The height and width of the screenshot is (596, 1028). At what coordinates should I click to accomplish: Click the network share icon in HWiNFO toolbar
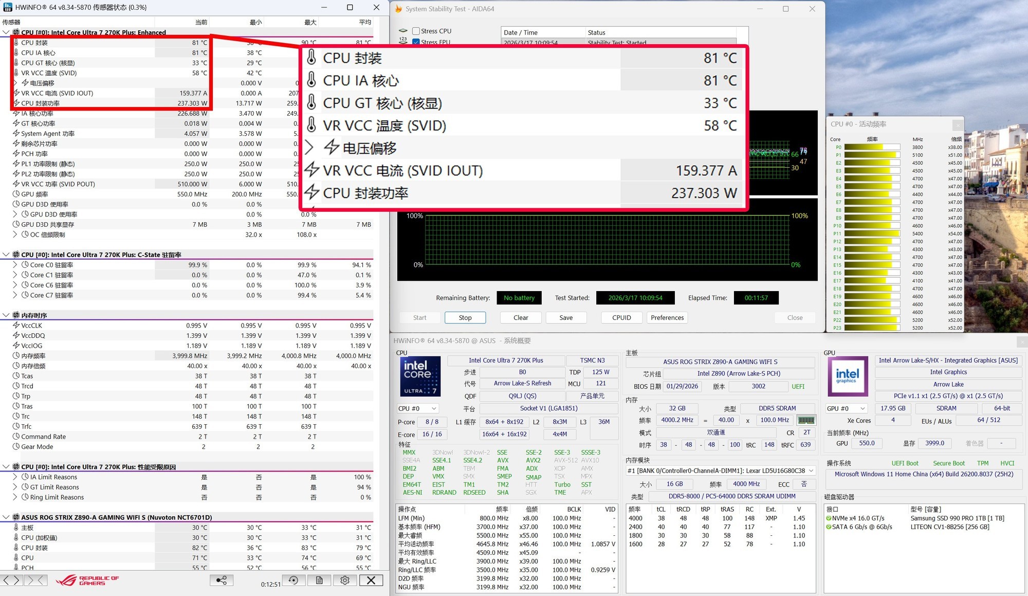pyautogui.click(x=222, y=580)
